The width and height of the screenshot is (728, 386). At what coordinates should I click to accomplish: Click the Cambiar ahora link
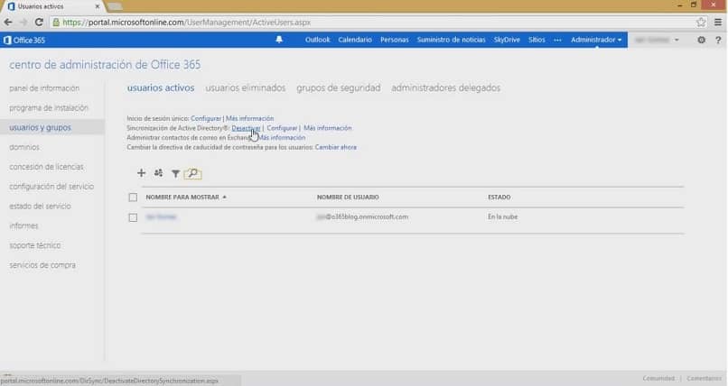(x=336, y=147)
